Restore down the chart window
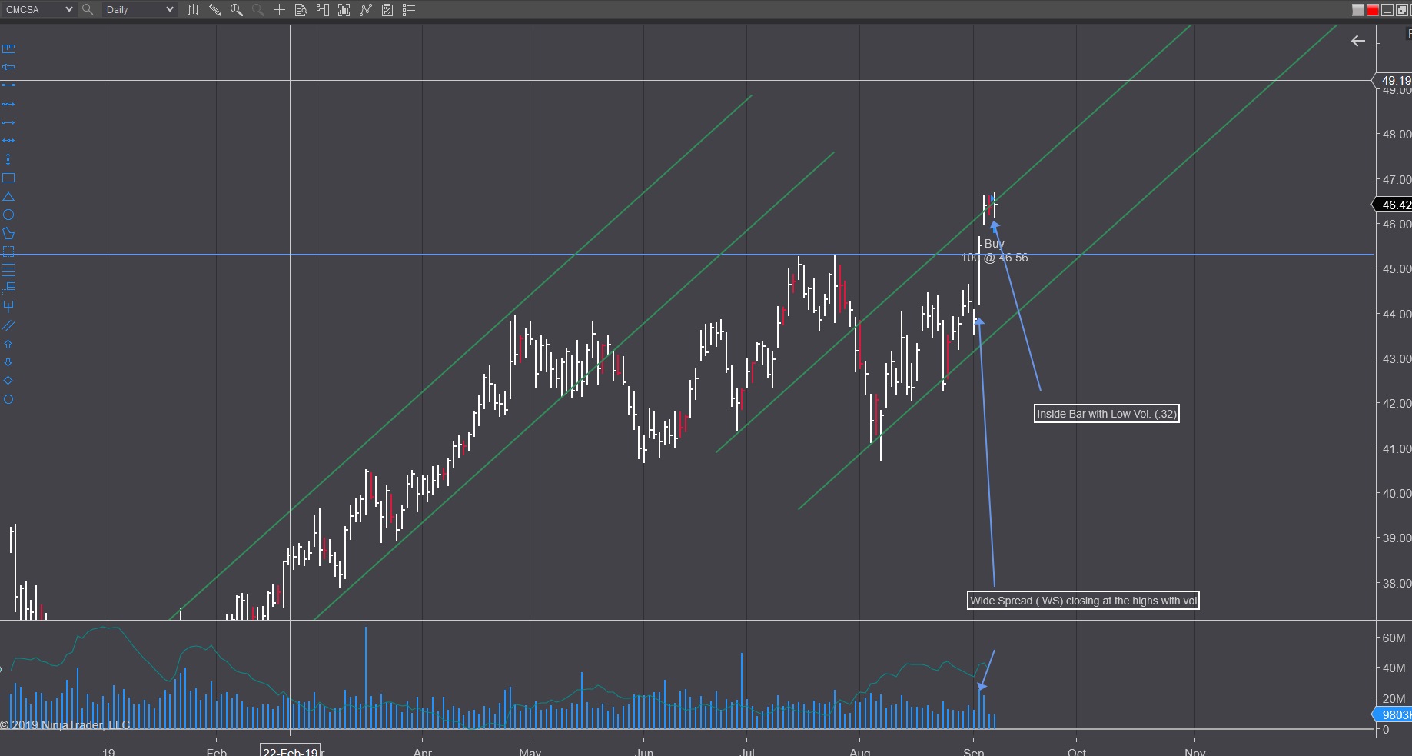The height and width of the screenshot is (756, 1412). pyautogui.click(x=1402, y=10)
